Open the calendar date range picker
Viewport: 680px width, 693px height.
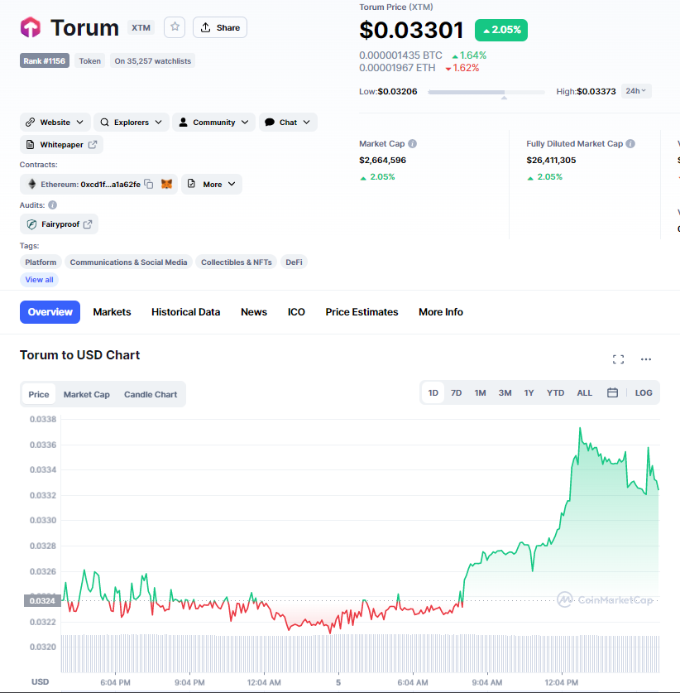612,392
